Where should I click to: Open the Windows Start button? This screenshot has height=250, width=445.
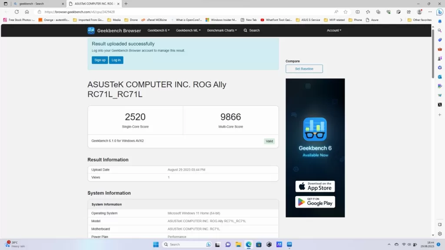click(156, 245)
